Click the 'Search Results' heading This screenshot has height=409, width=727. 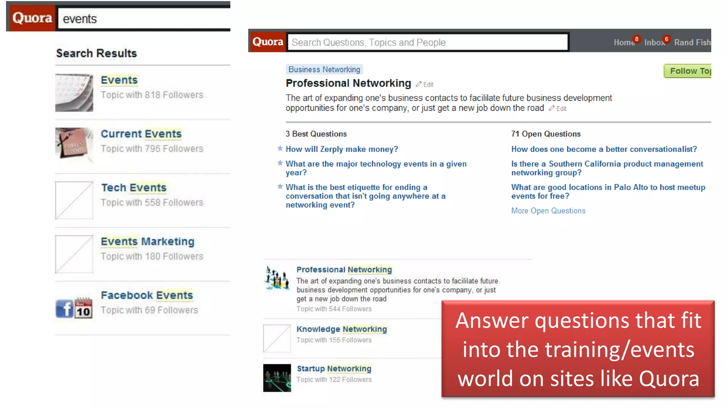point(96,53)
